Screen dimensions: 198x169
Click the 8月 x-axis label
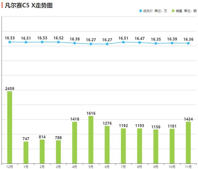(x=139, y=167)
